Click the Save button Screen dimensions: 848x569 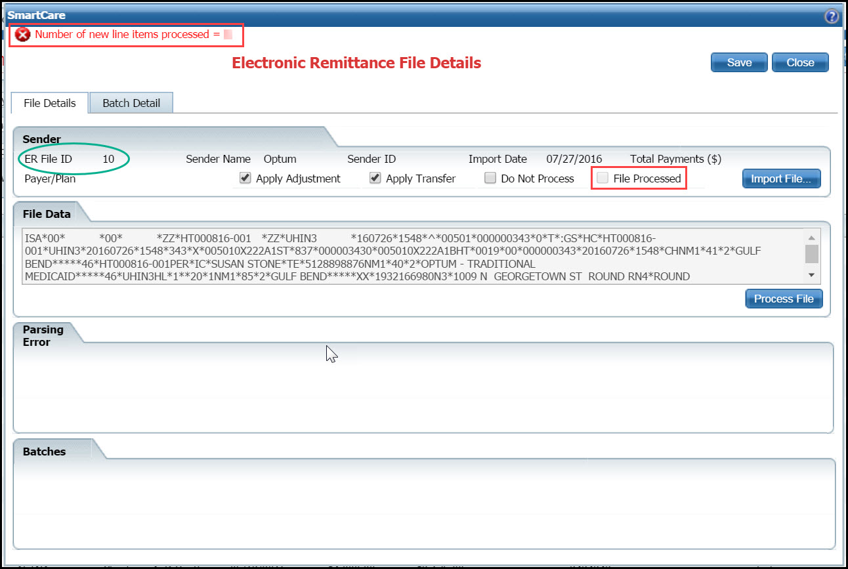pos(739,62)
